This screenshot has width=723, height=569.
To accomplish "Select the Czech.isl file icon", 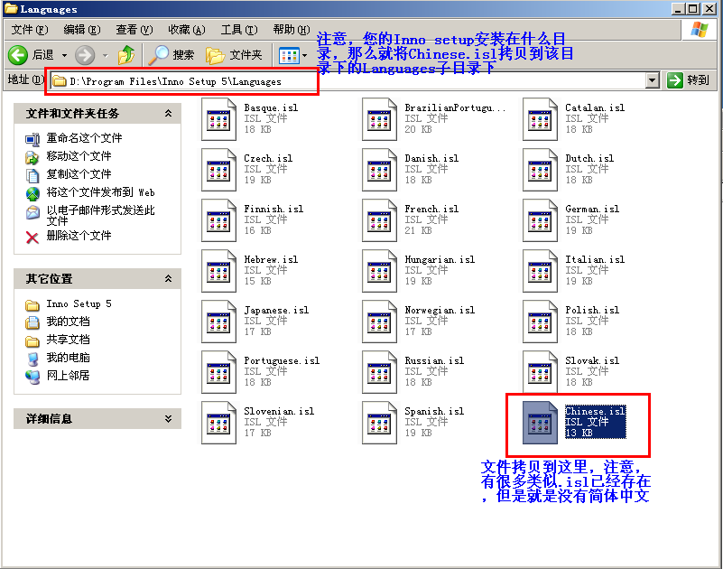I will (218, 170).
